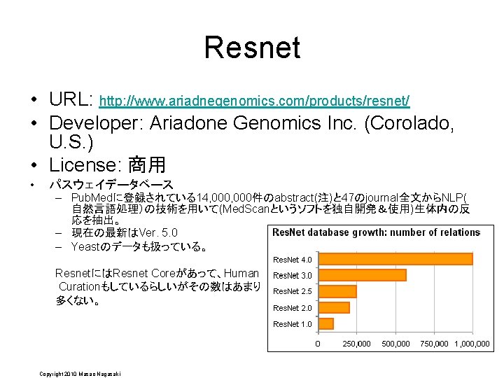Screen dimensions: 504x378
Task: Click the "ResNet 3.0" axis label
Action: (x=292, y=276)
